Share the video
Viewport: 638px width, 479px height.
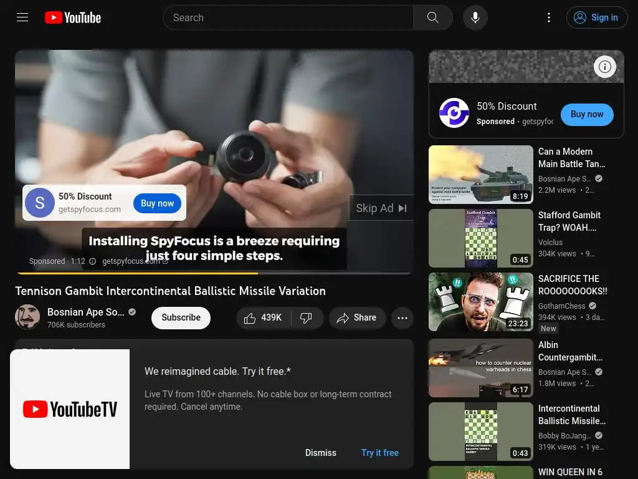tap(357, 317)
